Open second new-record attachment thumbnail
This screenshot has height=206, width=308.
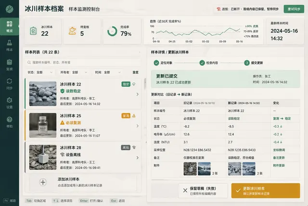pyautogui.click(x=249, y=169)
